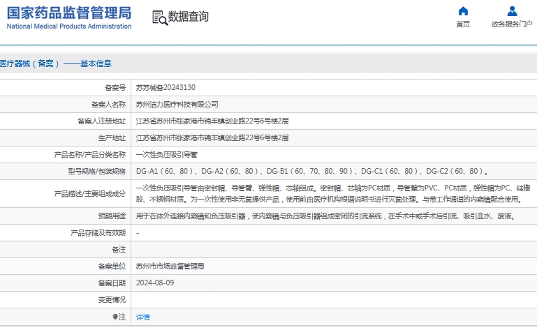Select the product name 一次性负压吸引导管
This screenshot has width=537, height=330.
(167, 155)
